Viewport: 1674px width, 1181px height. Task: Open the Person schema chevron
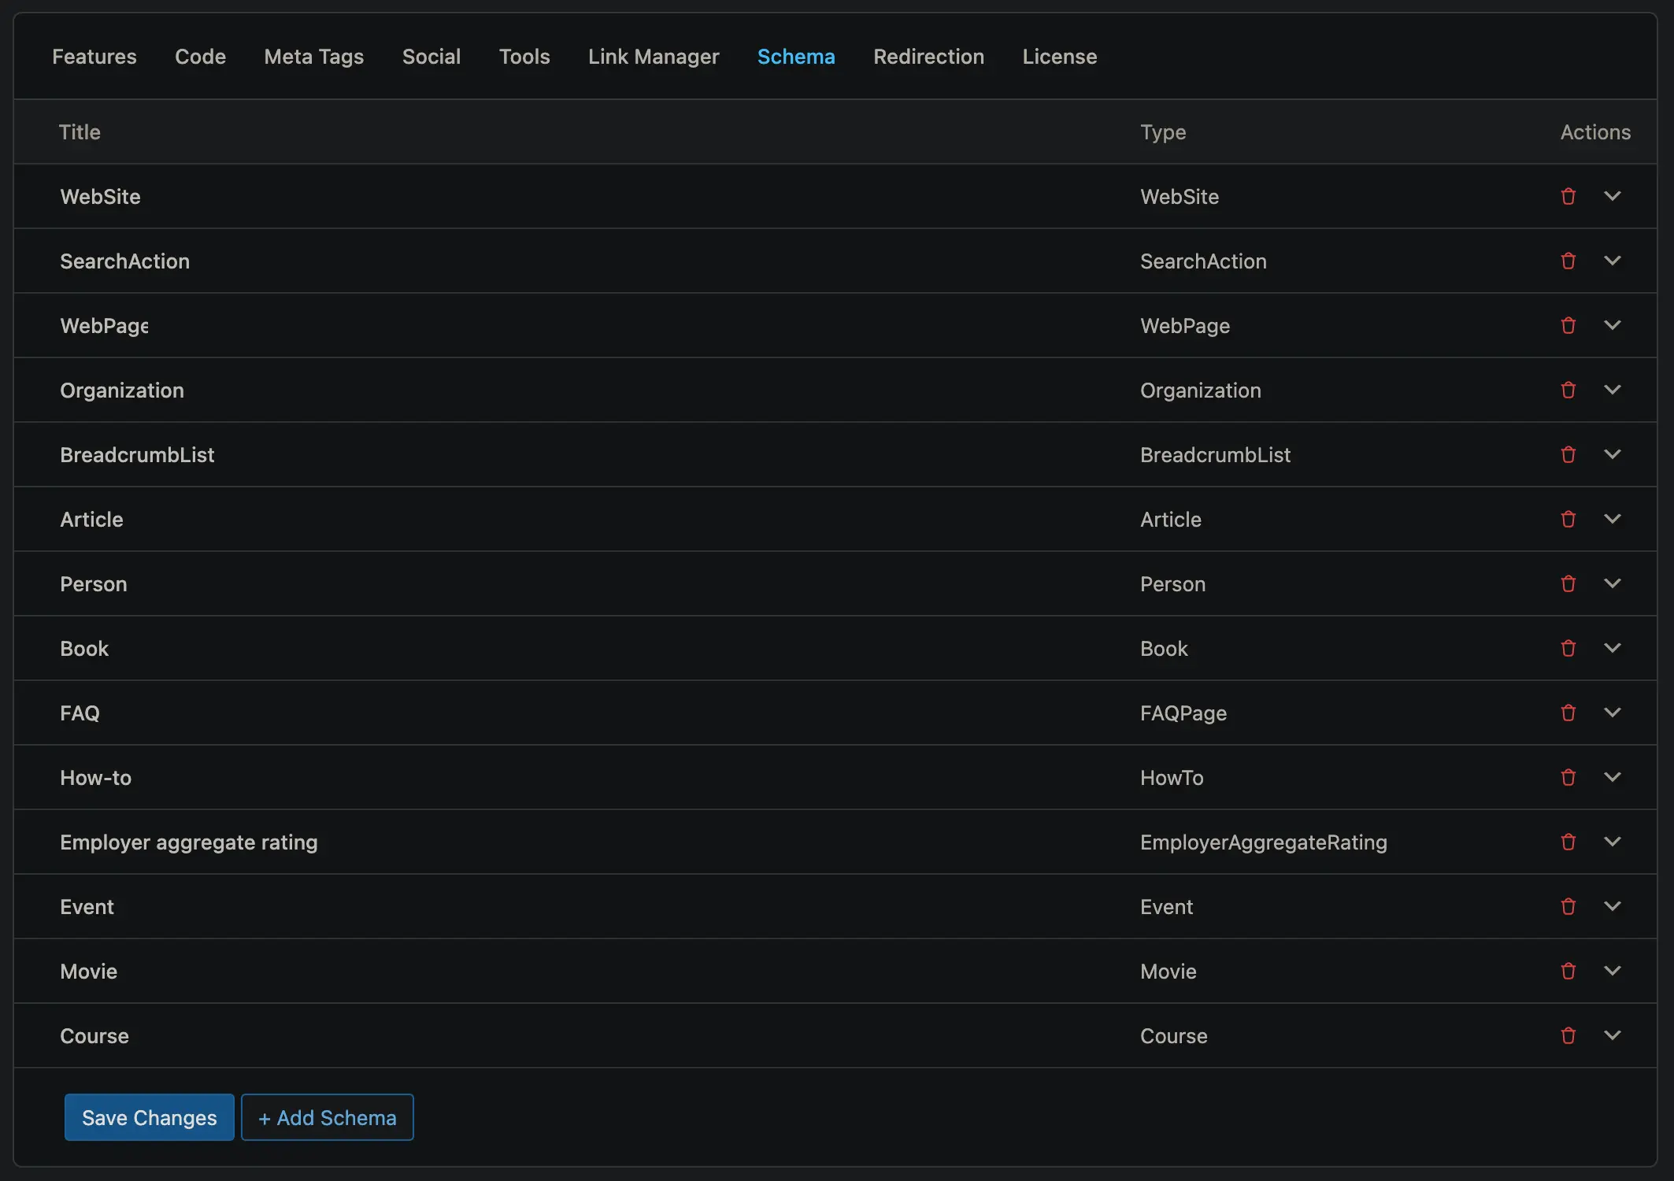pos(1612,583)
